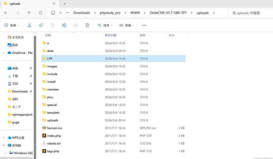Click the This PC monitor icon in address bar
The image size is (273, 159).
click(x=53, y=13)
